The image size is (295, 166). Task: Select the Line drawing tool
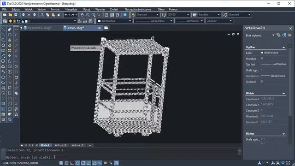(x=3, y=29)
